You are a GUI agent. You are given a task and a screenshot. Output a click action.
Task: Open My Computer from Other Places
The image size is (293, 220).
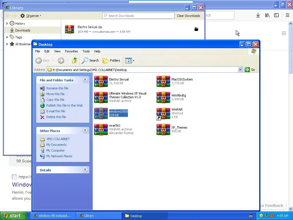point(56,150)
